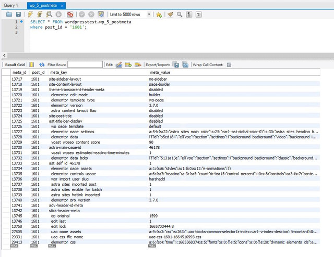Click the Result Grid button
334x257 pixels.
point(15,65)
